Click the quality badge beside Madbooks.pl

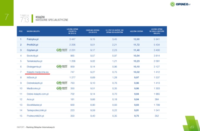tap(62, 88)
